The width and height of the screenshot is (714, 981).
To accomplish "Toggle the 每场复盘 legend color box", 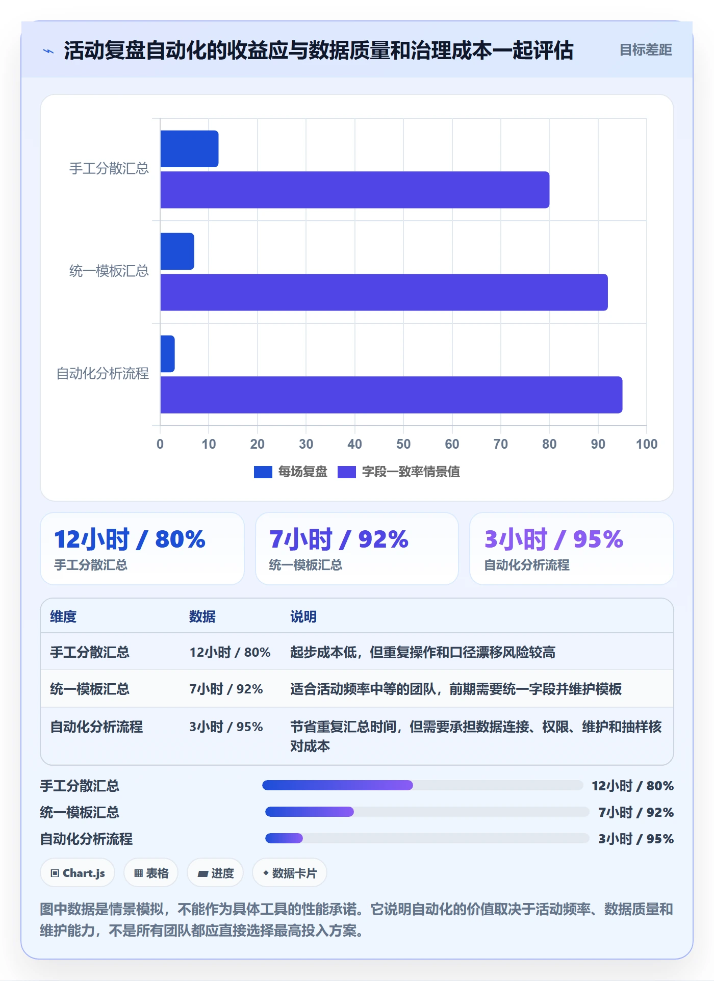I will coord(263,472).
